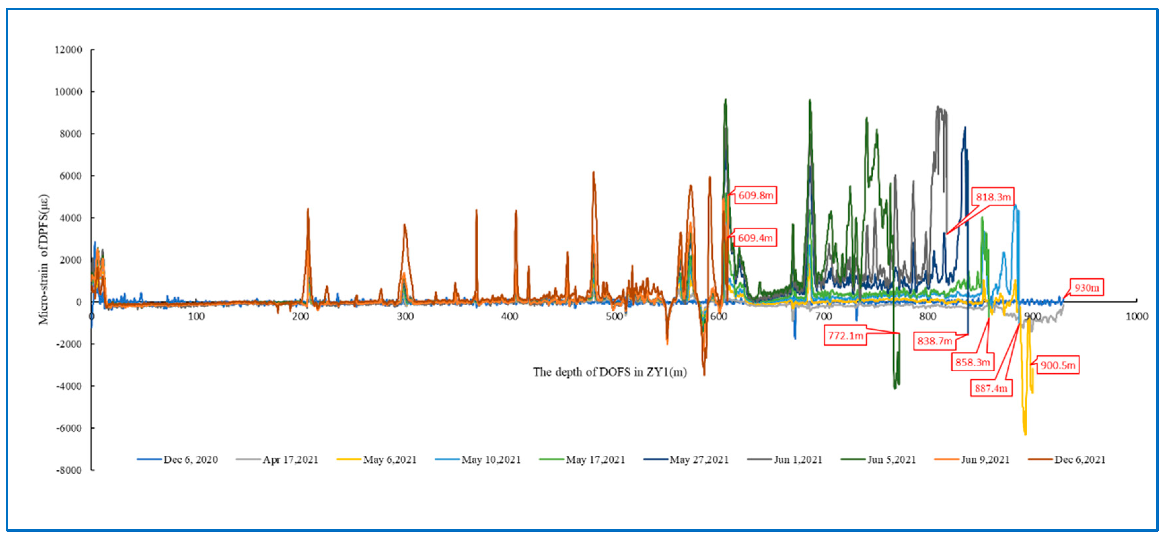Select the Dec 6,2021 legend entry
1167x538 pixels.
1079,460
